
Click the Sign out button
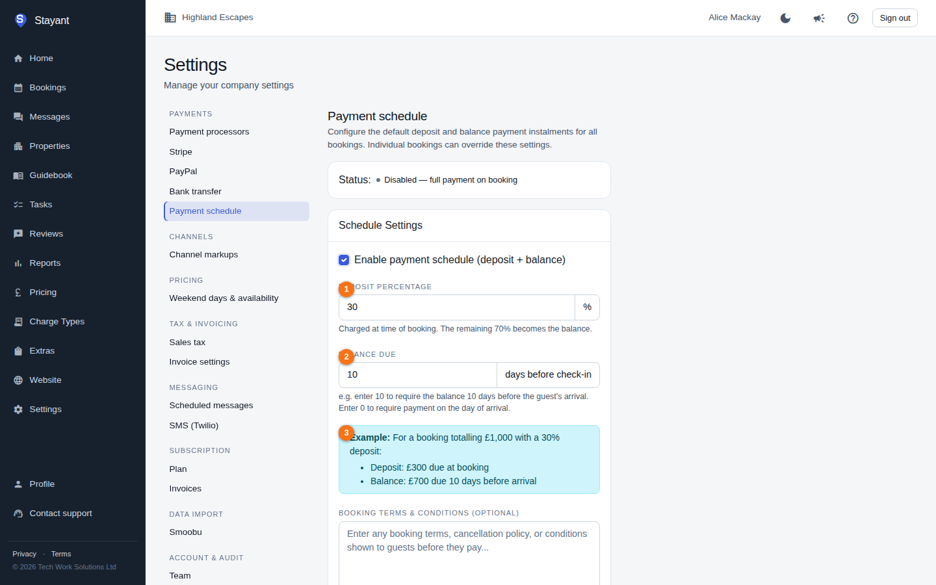point(895,18)
